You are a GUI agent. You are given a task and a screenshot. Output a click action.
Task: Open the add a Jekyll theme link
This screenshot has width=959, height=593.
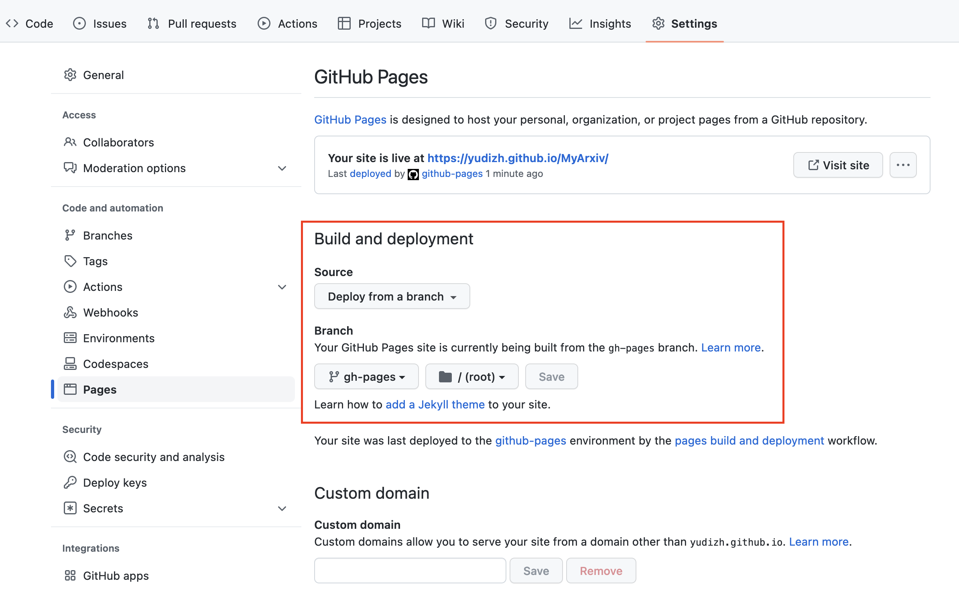(x=435, y=404)
